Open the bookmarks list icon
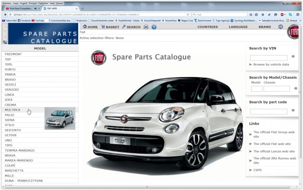 tap(257, 14)
